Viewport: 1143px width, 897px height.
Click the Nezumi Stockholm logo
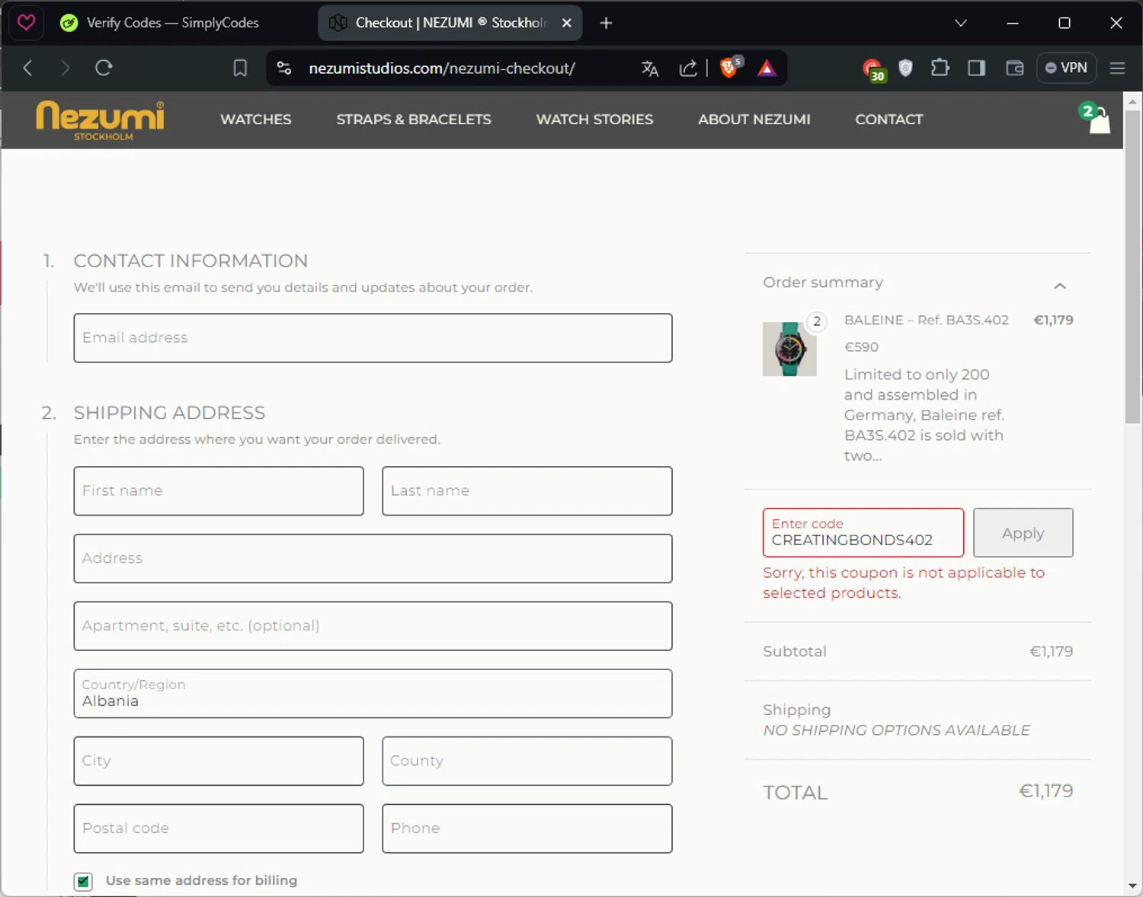click(100, 120)
